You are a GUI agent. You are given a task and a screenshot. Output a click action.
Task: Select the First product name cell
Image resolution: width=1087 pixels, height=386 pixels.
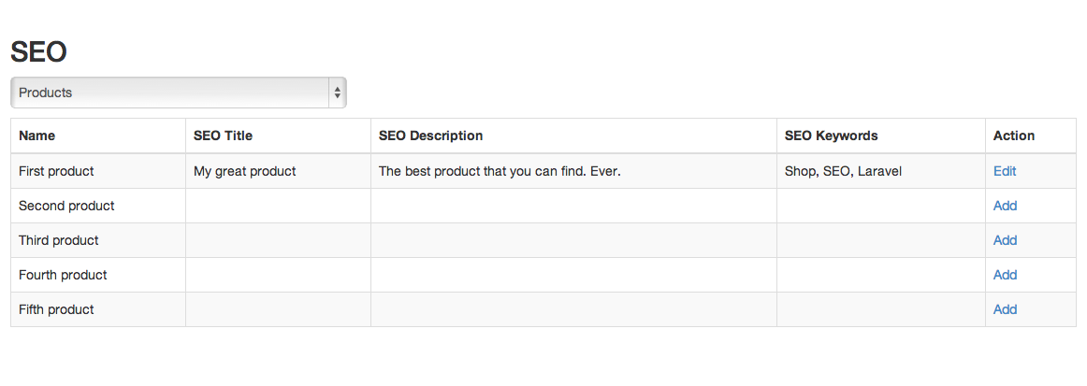pos(56,171)
